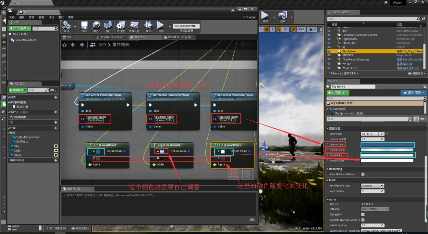Click 添加组件 in the blueprint Components panel

click(20, 29)
